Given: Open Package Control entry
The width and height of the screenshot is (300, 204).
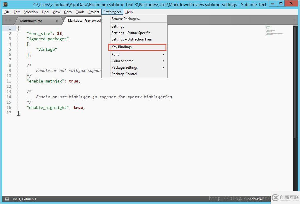Looking at the screenshot, I should pyautogui.click(x=134, y=74).
